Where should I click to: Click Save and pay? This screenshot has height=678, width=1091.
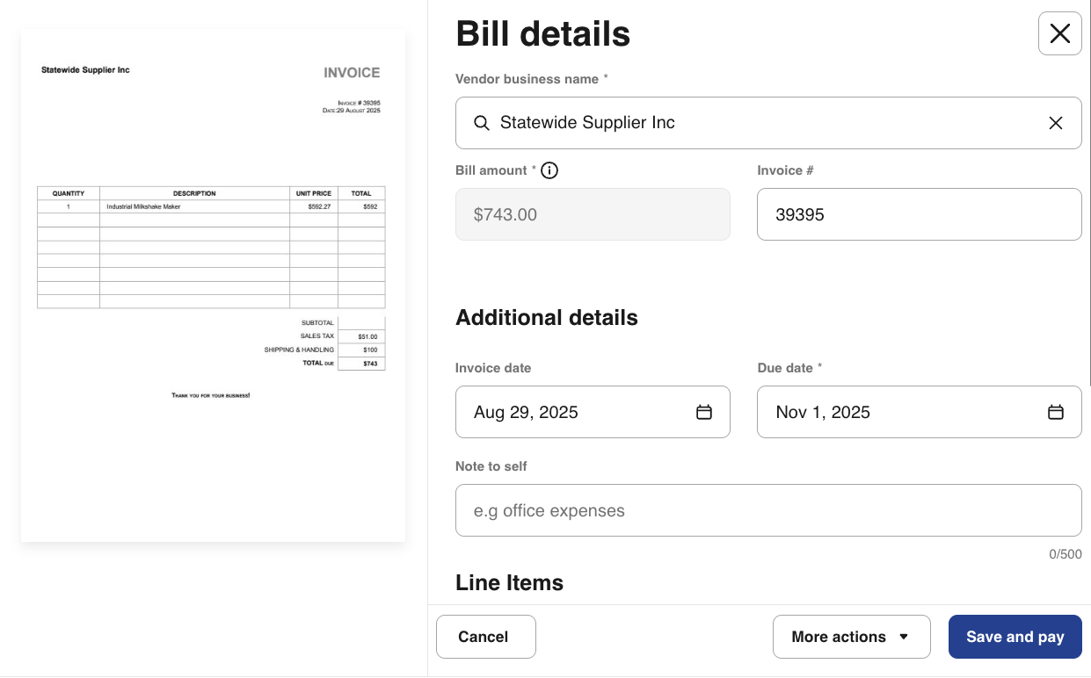pyautogui.click(x=1015, y=637)
